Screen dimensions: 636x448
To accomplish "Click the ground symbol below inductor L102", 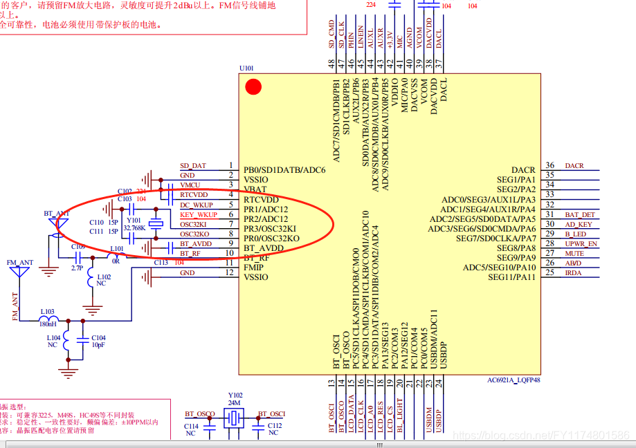I will (93, 310).
